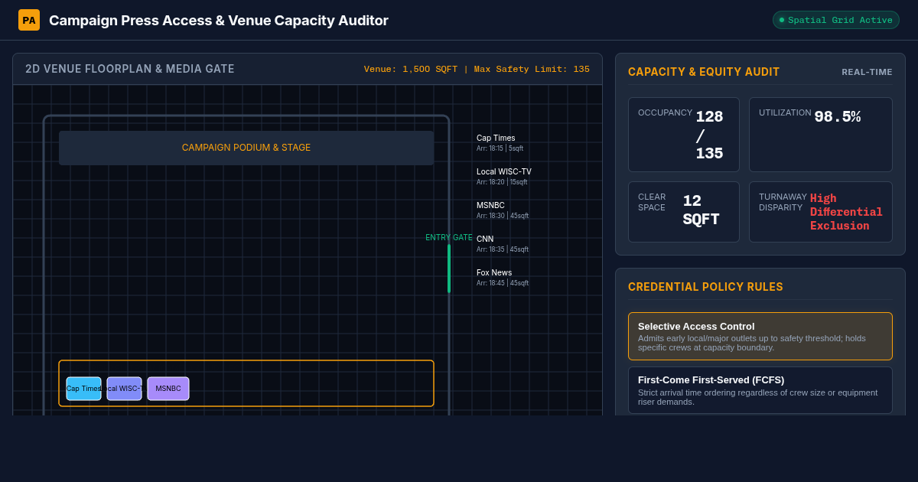The height and width of the screenshot is (482, 918).
Task: Click the Clear Space 12 SQFT card
Action: coord(684,212)
